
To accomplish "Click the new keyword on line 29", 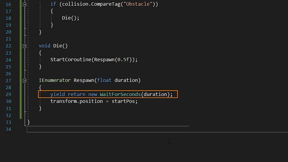I will [93, 94].
